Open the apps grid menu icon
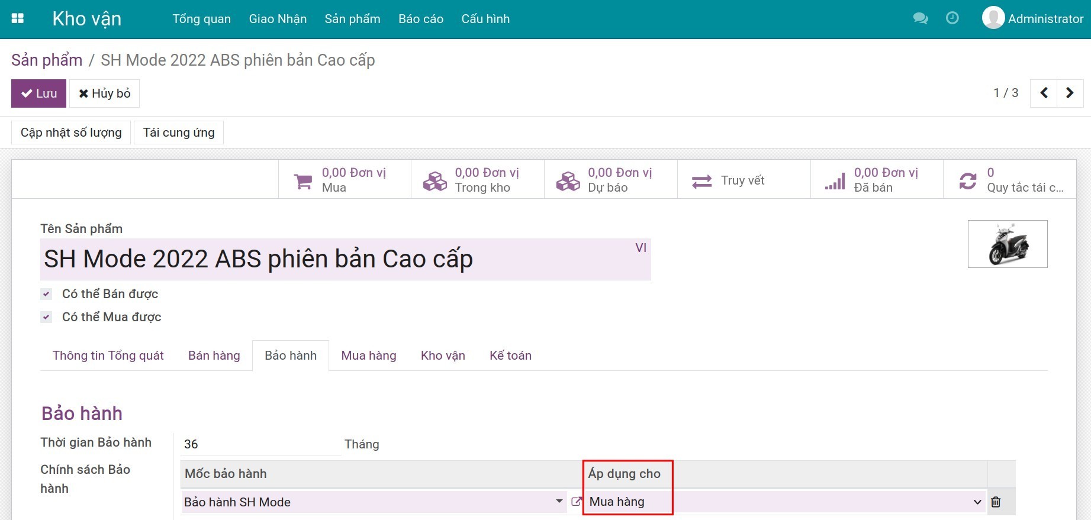1091x520 pixels. pyautogui.click(x=18, y=19)
